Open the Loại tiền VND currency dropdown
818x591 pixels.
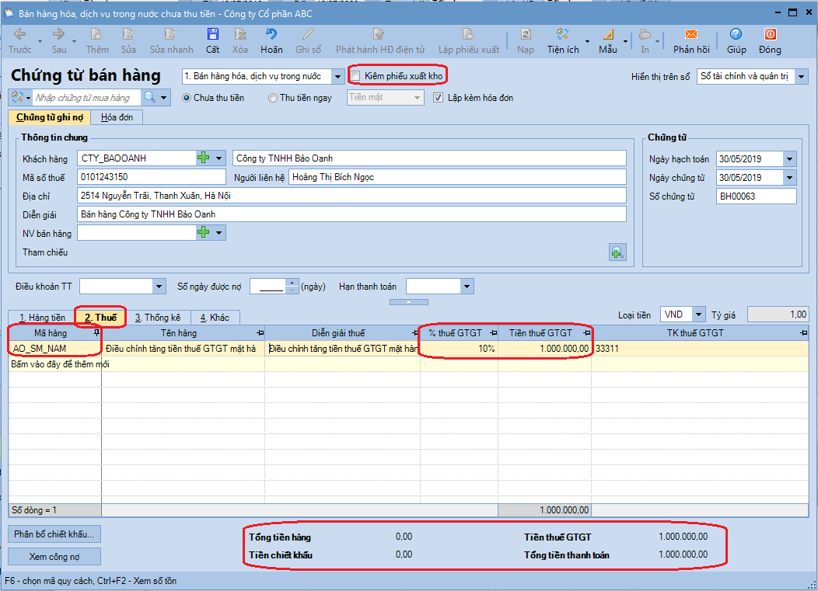tap(699, 315)
